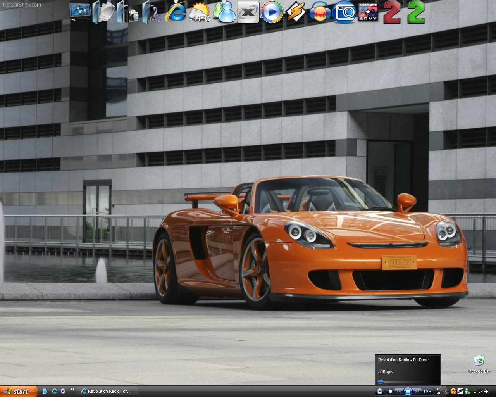This screenshot has width=496, height=397.
Task: Open the silver X application in dock
Action: pos(248,12)
